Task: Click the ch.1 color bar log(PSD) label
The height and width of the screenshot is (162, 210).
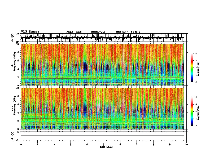Action: tap(198, 69)
